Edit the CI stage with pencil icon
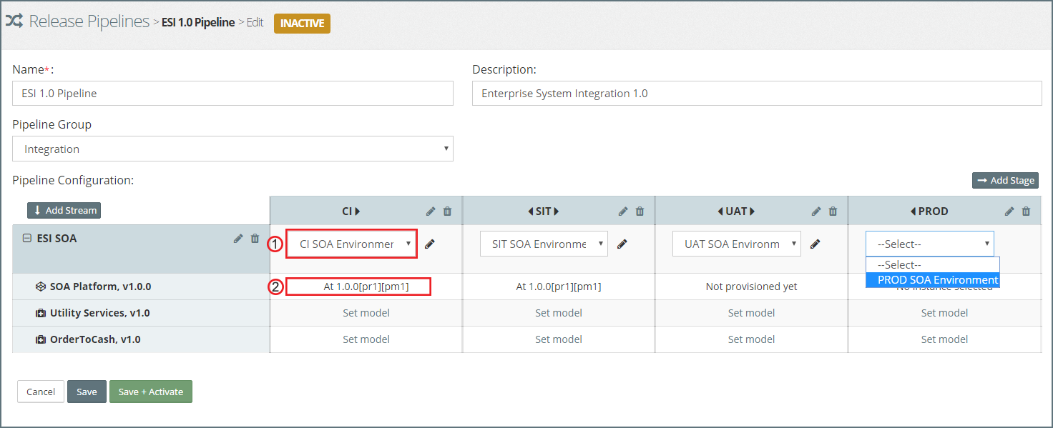 430,211
